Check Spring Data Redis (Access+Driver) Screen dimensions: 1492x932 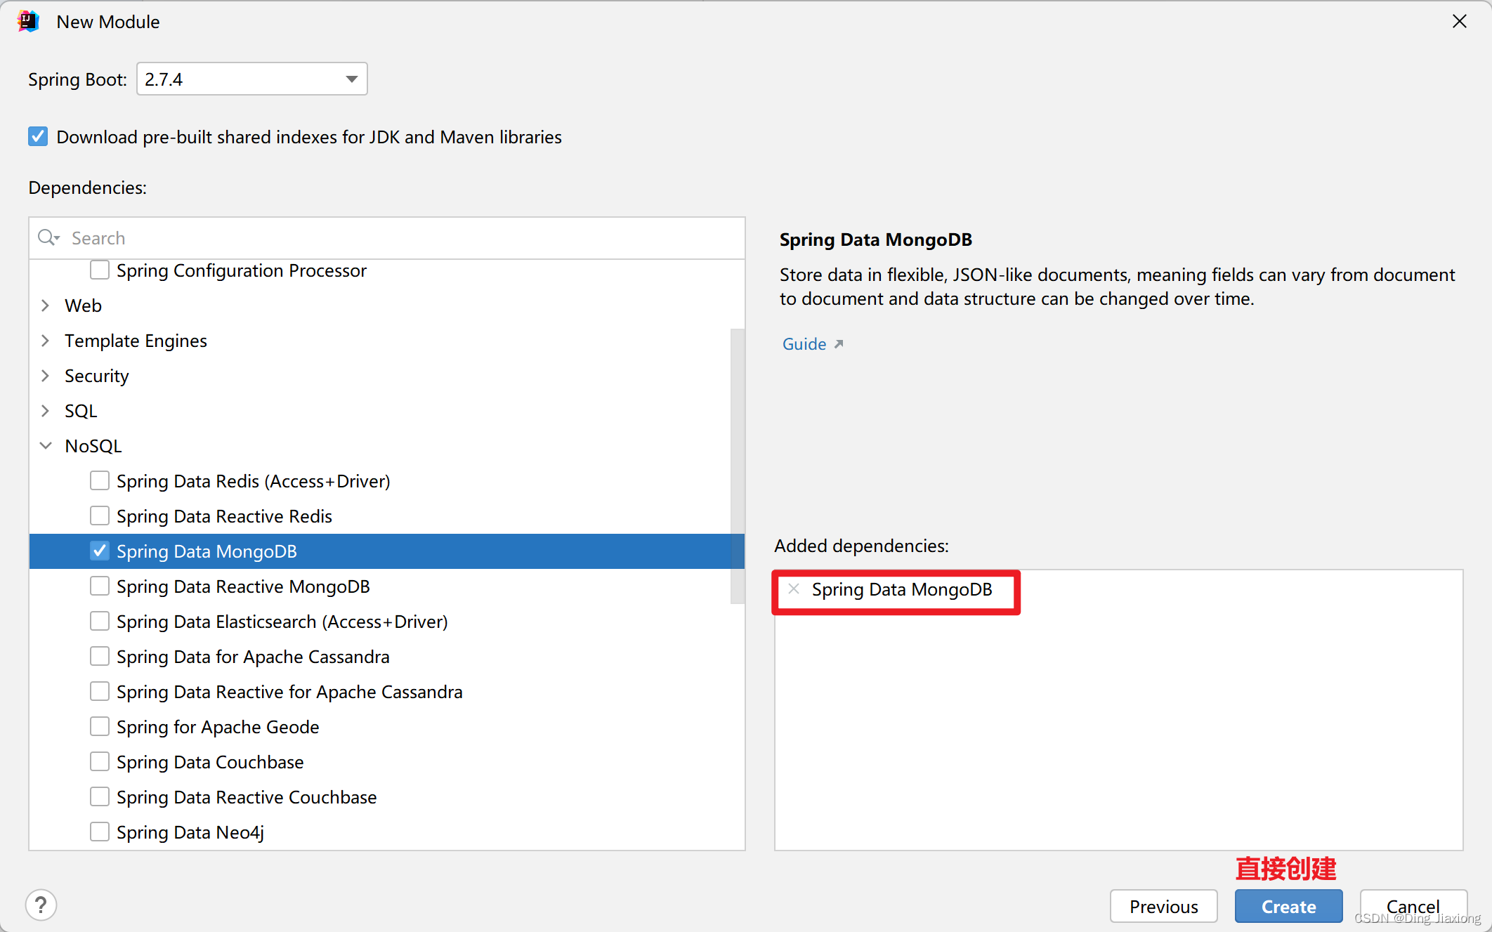[x=100, y=481]
